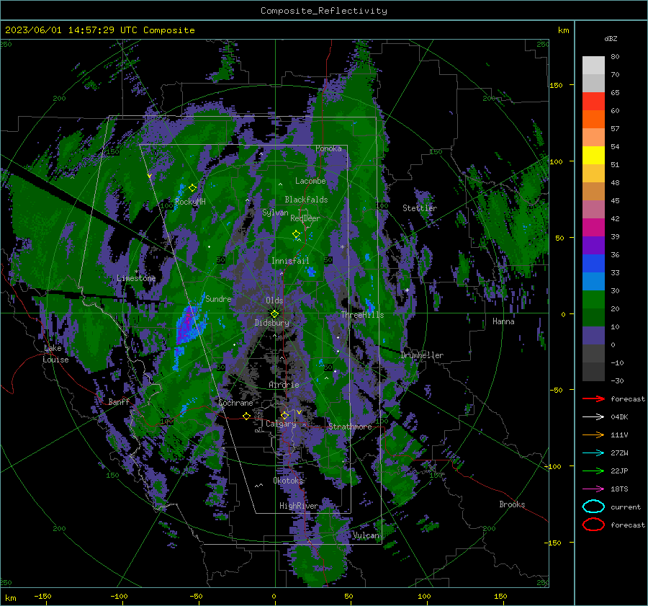Click the magenta 18TS arrow icon

593,489
